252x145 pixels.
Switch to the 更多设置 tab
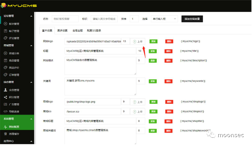[62, 30]
